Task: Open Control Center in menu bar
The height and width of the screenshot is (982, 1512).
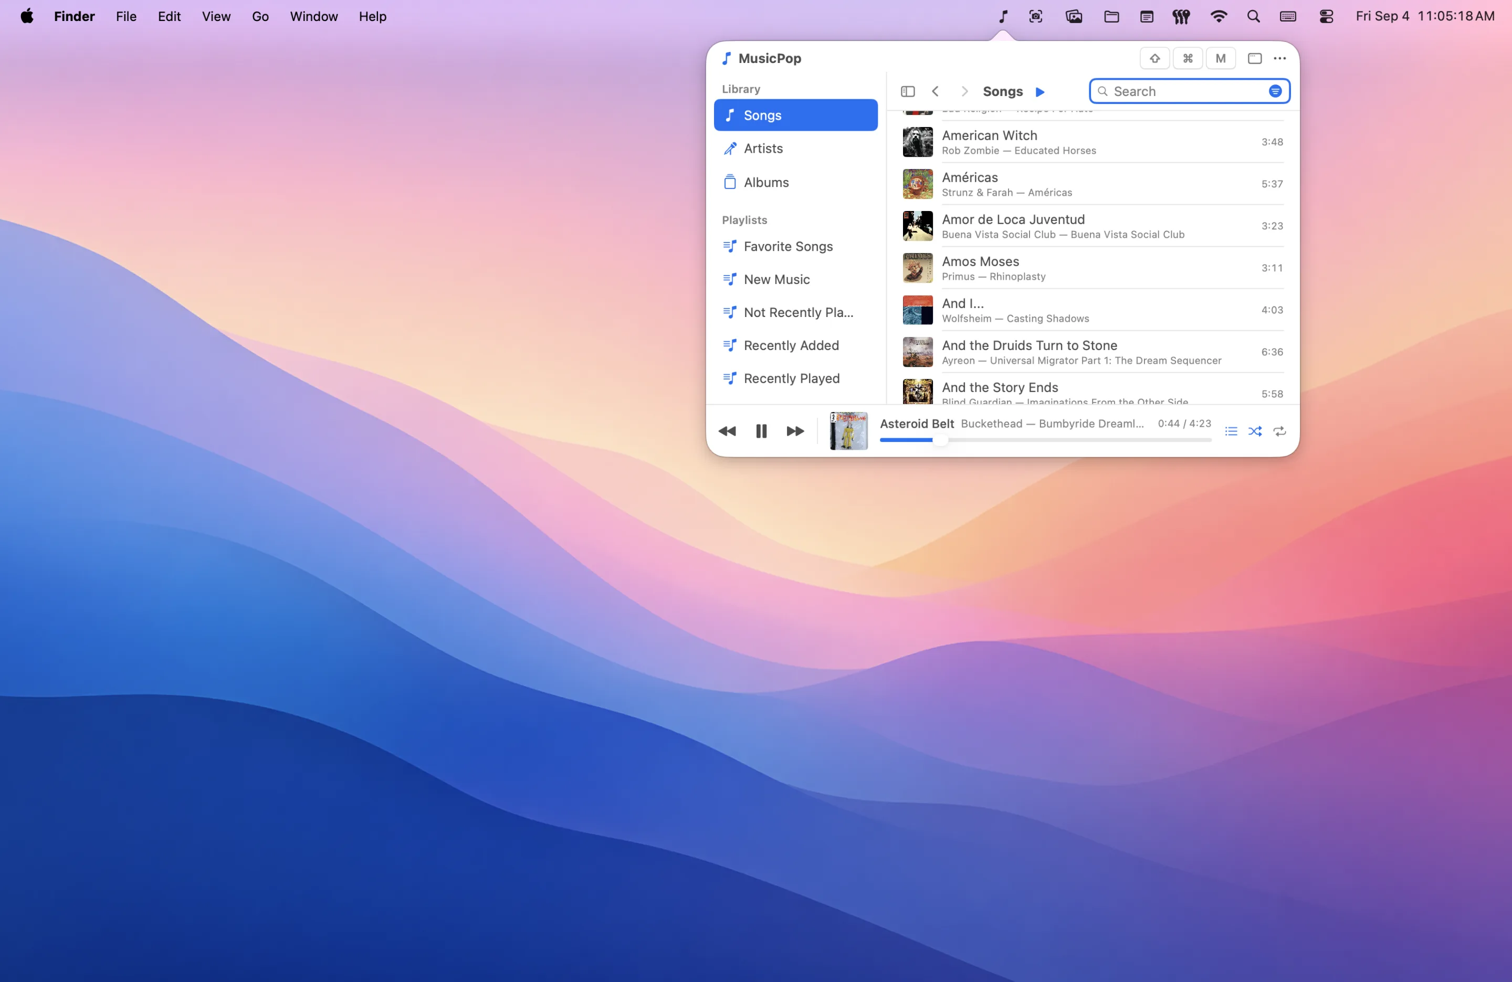Action: tap(1327, 16)
